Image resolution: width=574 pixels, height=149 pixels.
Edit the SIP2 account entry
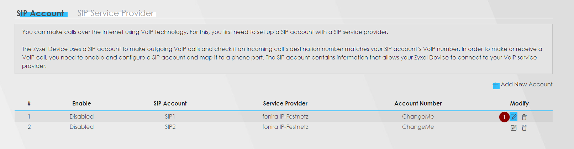tap(514, 128)
